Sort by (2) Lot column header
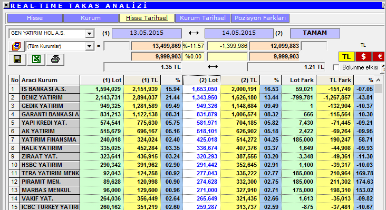The image size is (386, 210). (x=201, y=80)
